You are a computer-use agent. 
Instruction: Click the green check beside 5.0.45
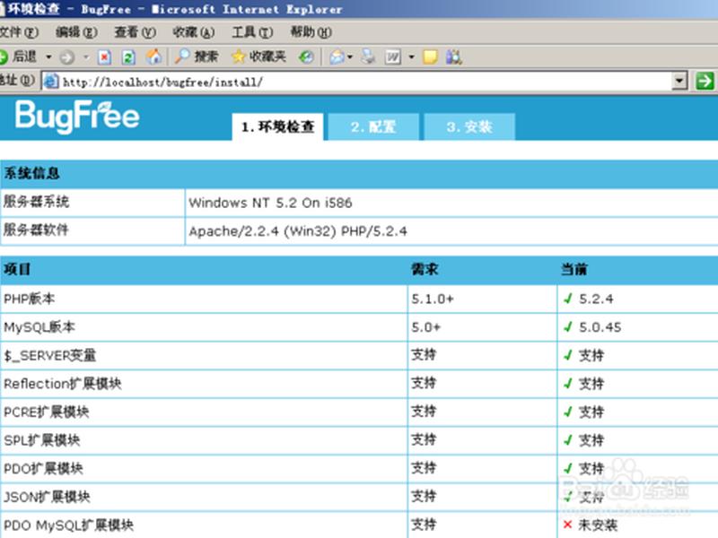[x=568, y=327]
